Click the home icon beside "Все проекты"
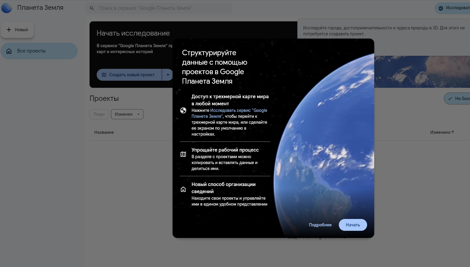Screen dimensions: 470x267 [9, 51]
